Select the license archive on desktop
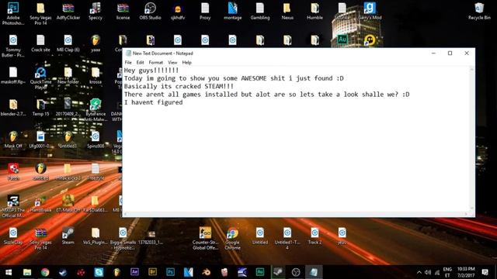The image size is (497, 279). pyautogui.click(x=123, y=11)
